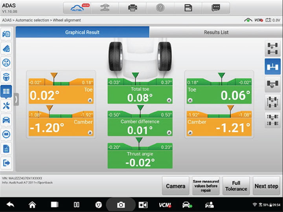Image resolution: width=283 pixels, height=212 pixels.
Task: Click the Total toe tolerance gauge
Action: click(140, 81)
